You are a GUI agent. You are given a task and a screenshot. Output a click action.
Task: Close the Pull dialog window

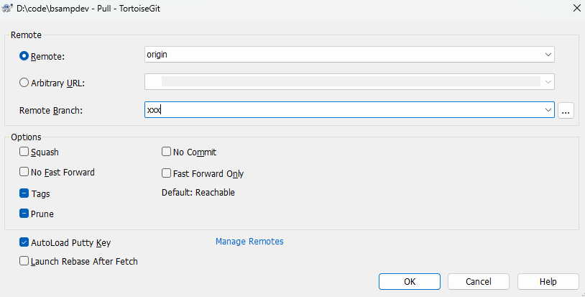coord(576,8)
